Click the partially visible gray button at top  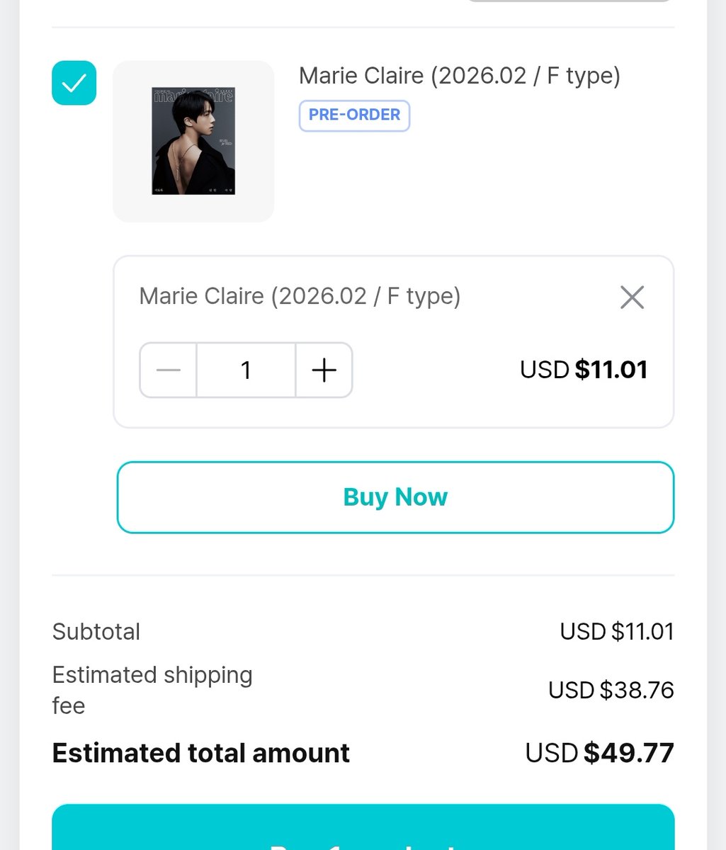(569, 1)
